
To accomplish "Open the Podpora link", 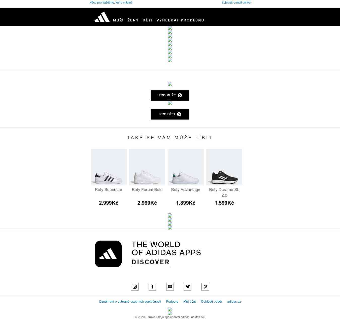I will click(172, 302).
